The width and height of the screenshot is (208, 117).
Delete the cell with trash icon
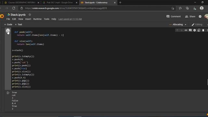203,30
